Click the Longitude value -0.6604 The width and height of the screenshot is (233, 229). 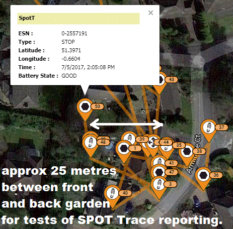click(x=71, y=59)
